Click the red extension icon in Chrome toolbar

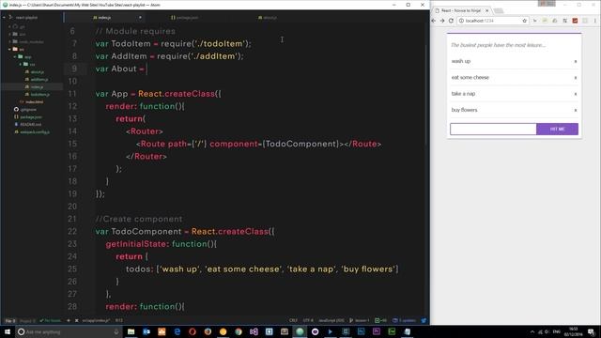(575, 21)
